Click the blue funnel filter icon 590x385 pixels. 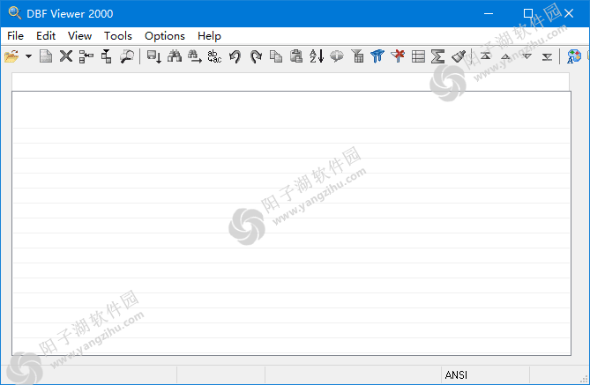[x=377, y=56]
